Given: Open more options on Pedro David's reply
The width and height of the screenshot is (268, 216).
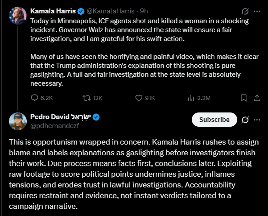Looking at the screenshot, I should pos(257,120).
